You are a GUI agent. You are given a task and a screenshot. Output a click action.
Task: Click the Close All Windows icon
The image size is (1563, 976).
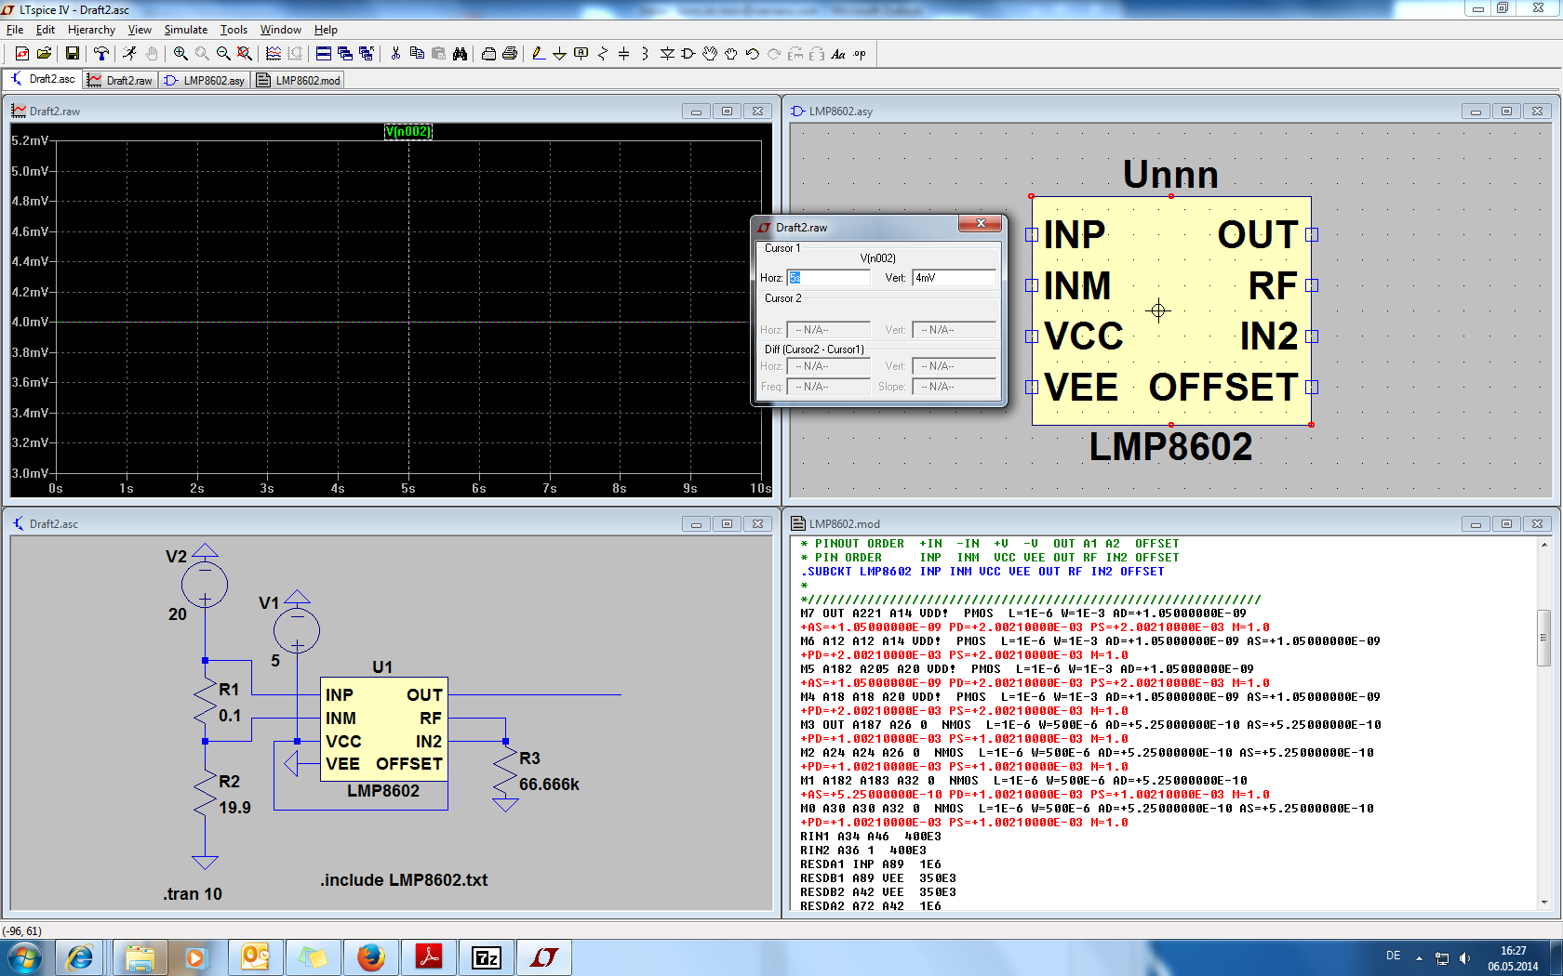[366, 54]
